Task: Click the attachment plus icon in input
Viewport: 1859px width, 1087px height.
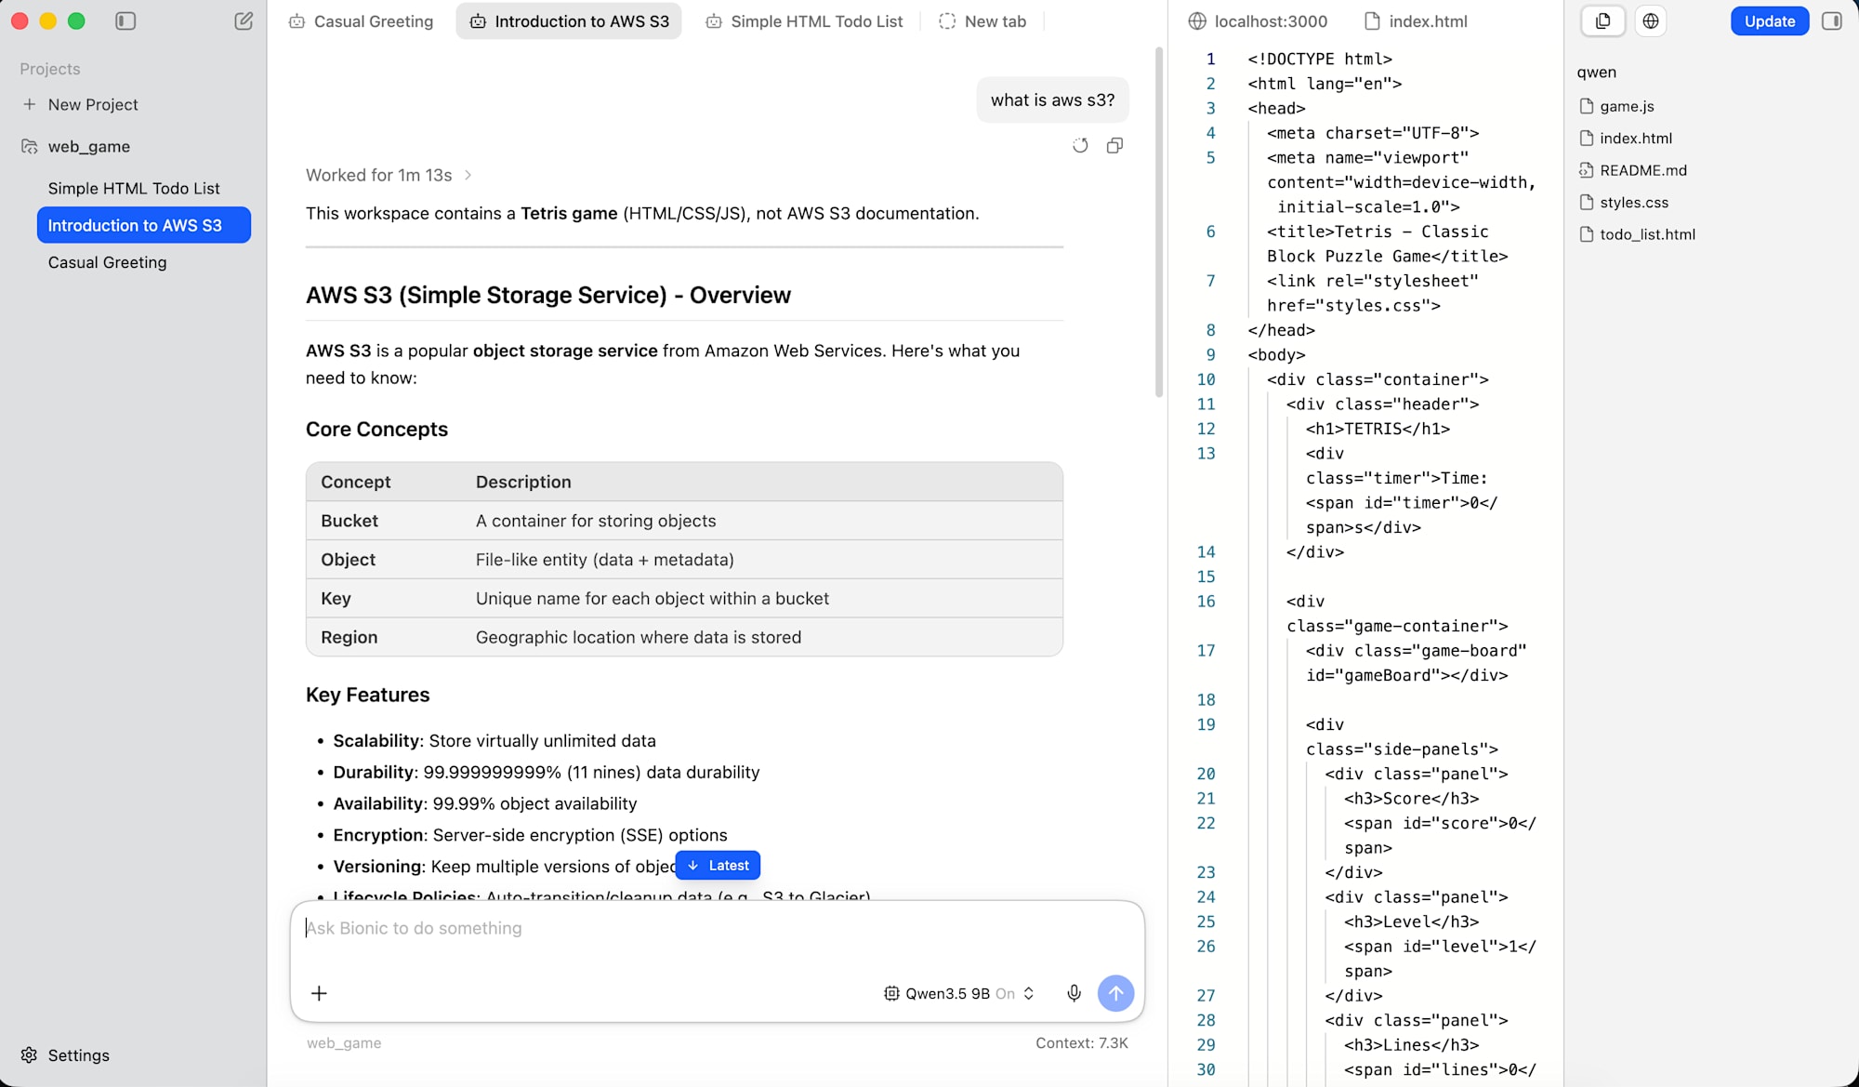Action: (x=319, y=993)
